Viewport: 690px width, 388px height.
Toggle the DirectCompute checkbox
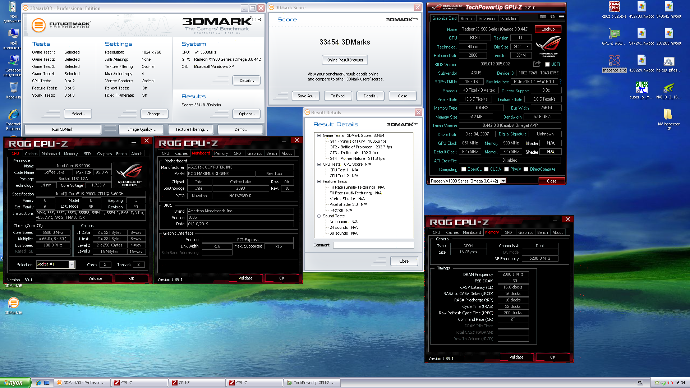[526, 169]
